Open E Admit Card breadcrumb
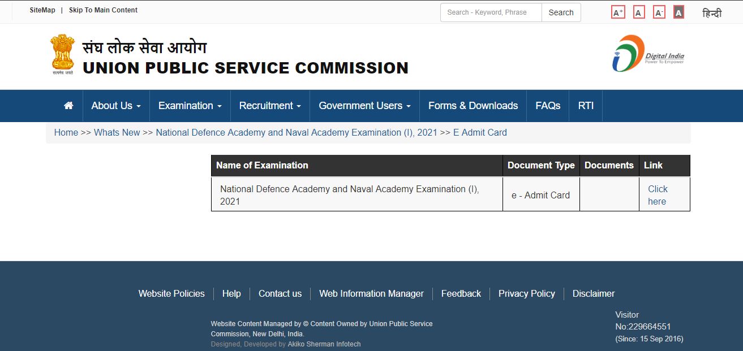 coord(480,132)
